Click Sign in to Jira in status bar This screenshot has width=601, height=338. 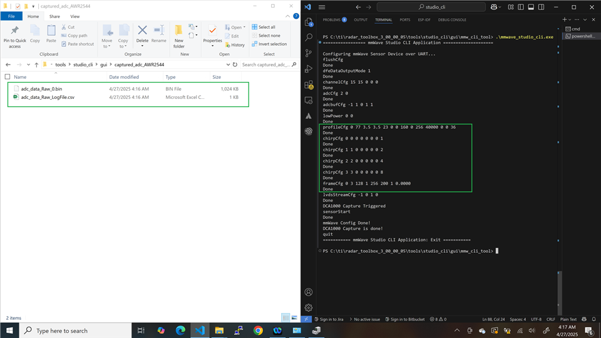click(329, 319)
